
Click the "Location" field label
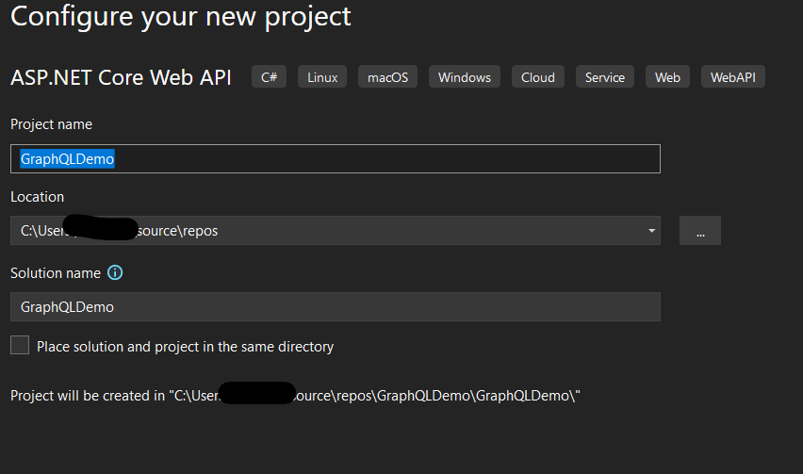38,197
